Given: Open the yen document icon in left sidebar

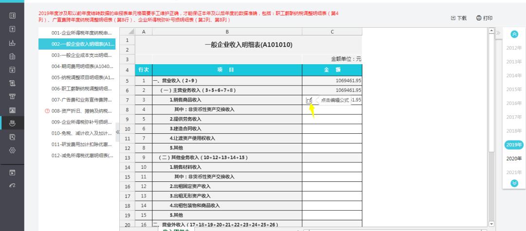Looking at the screenshot, I should coord(12,29).
